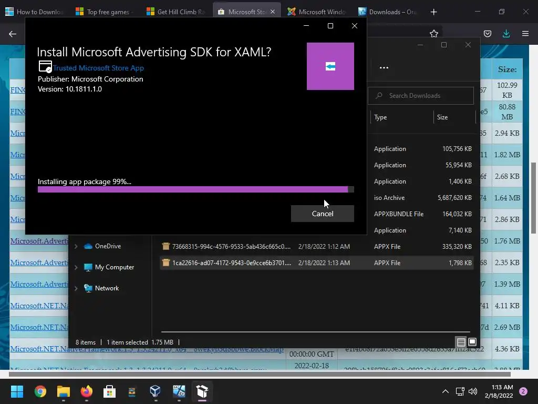The height and width of the screenshot is (404, 538).
Task: Sort files by Type column header
Action: pos(380,117)
